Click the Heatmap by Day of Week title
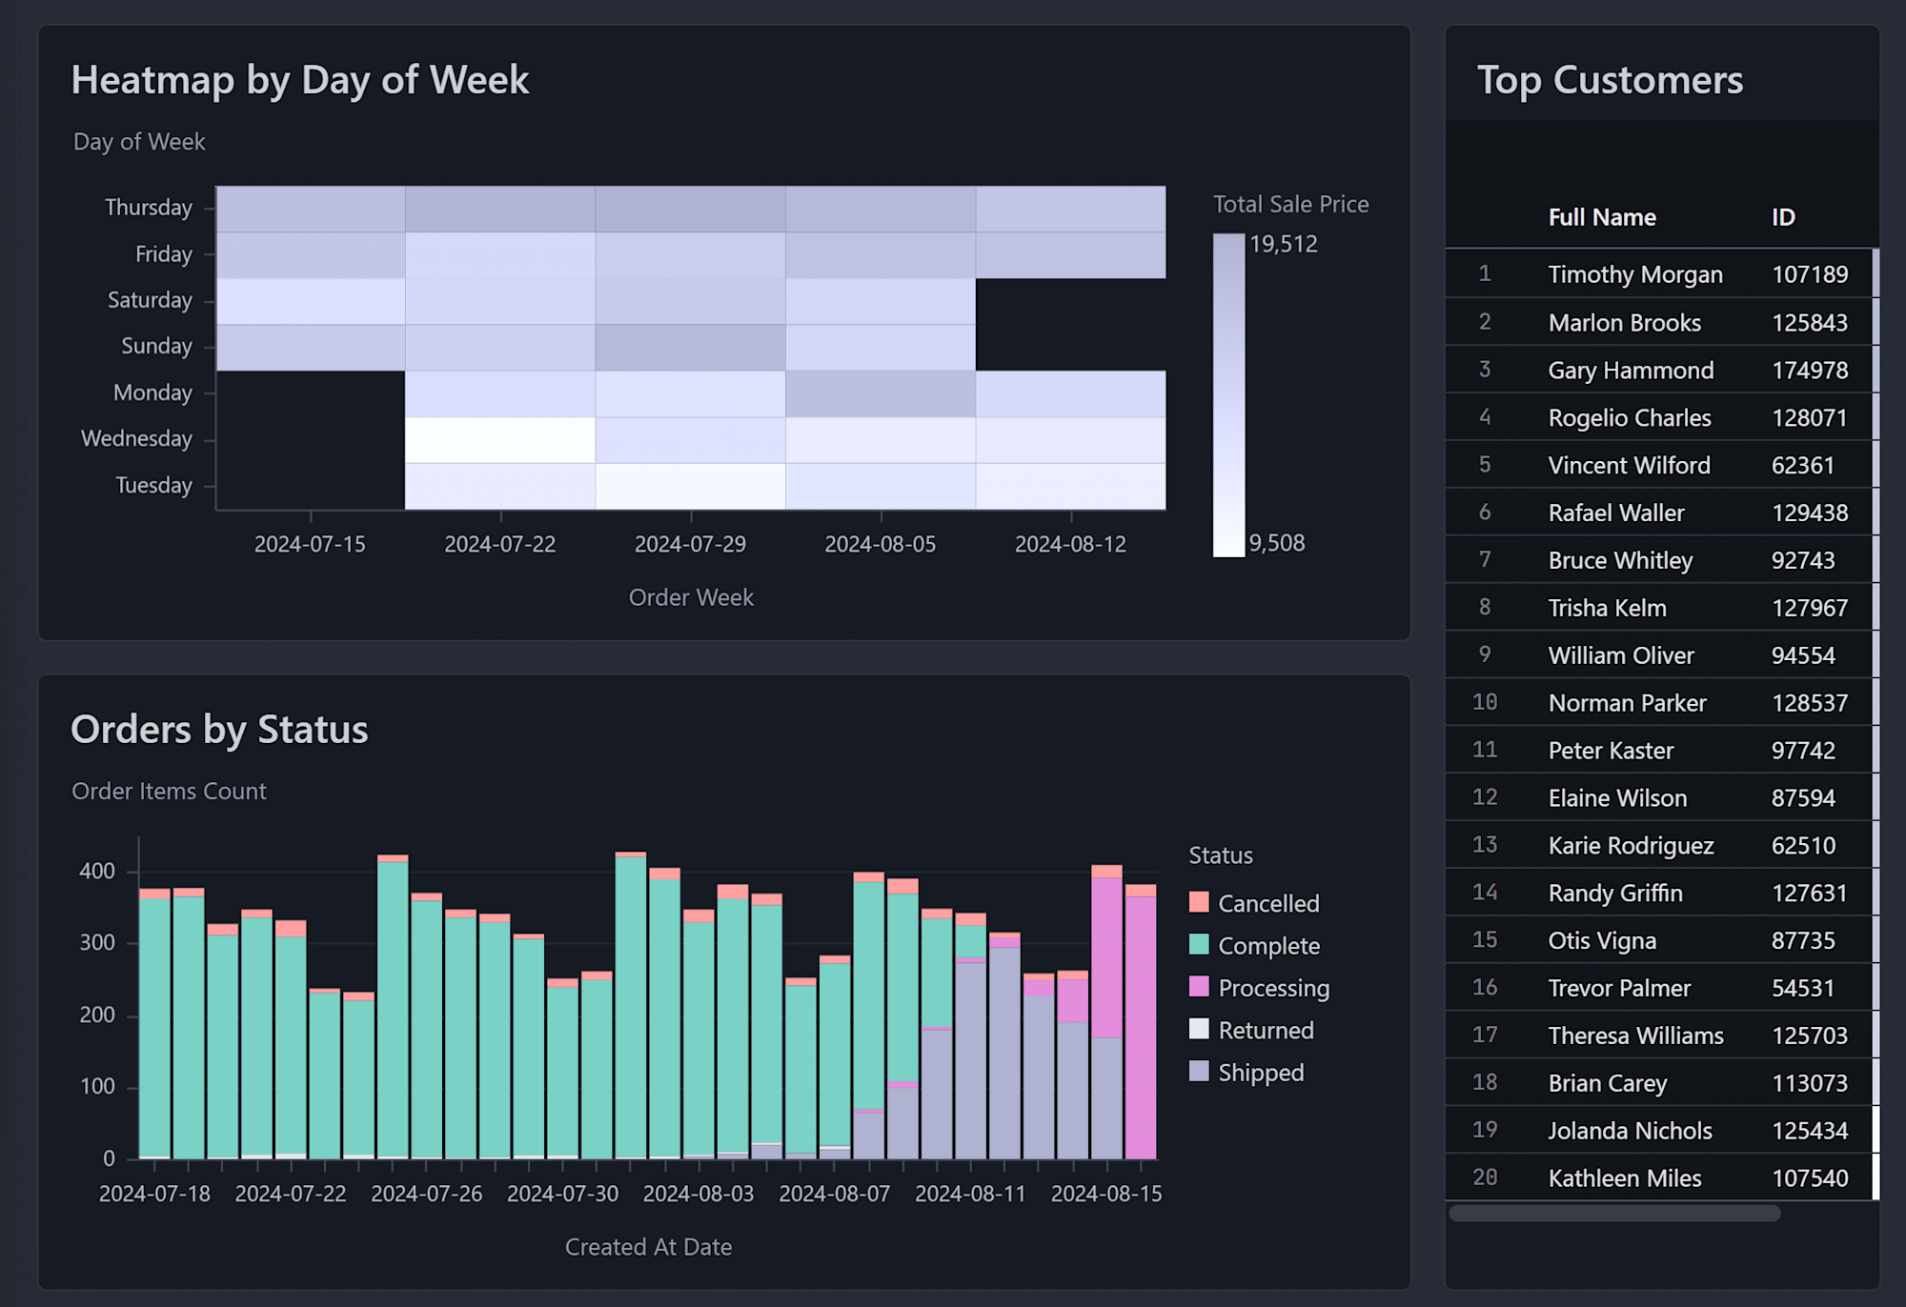Image resolution: width=1906 pixels, height=1307 pixels. coord(300,80)
